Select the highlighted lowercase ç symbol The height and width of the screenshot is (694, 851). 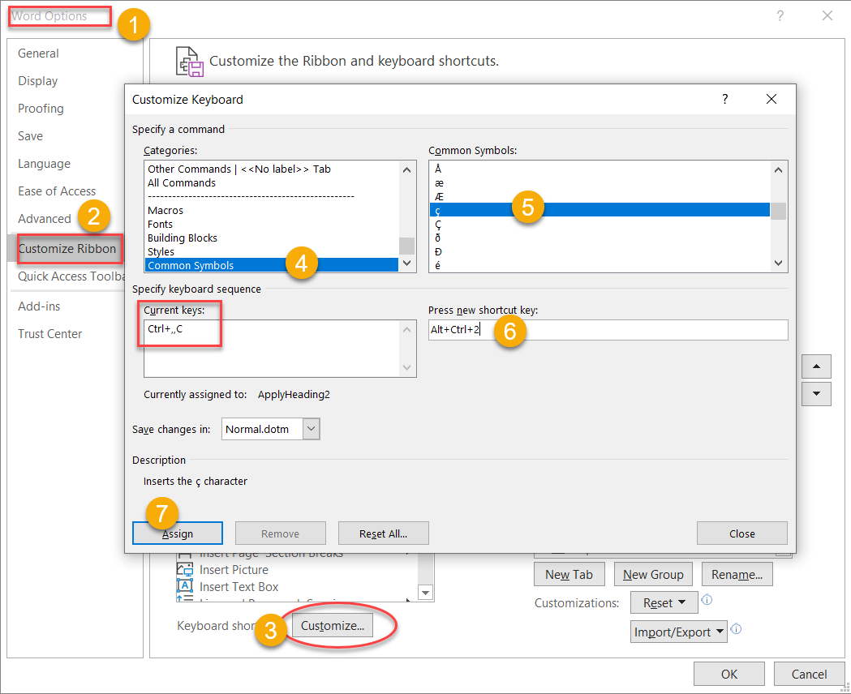600,210
